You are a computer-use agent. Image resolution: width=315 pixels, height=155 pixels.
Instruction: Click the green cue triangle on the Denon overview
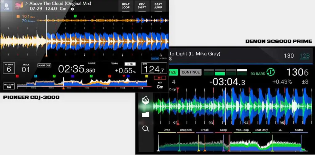coord(179,150)
